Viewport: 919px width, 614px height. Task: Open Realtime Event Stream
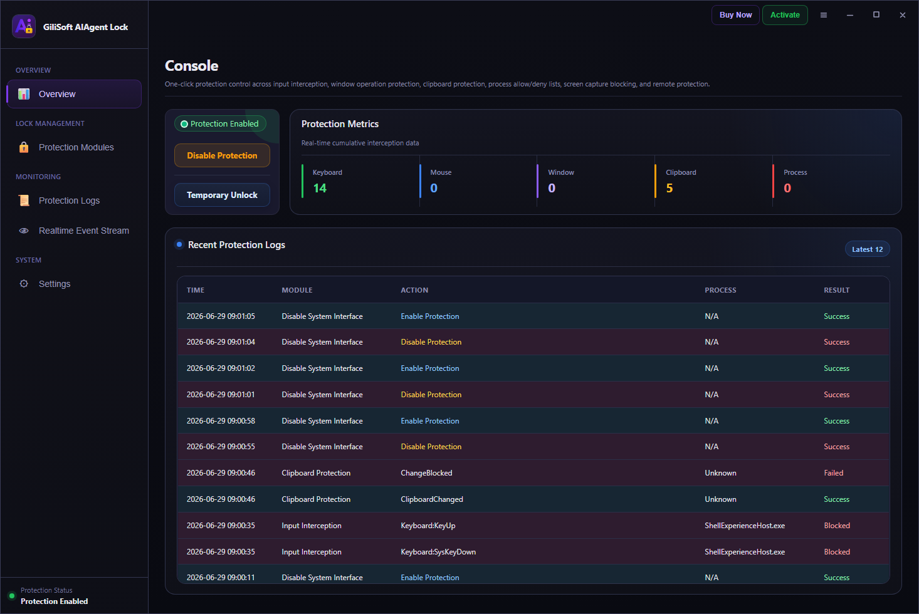[x=74, y=231]
